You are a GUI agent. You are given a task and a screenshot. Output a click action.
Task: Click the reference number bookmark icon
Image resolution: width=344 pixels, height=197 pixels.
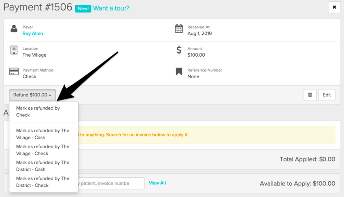[179, 72]
